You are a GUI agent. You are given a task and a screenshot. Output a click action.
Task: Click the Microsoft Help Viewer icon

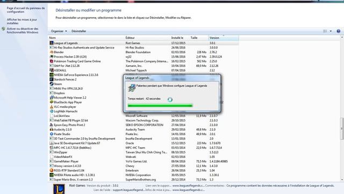(x=52, y=98)
